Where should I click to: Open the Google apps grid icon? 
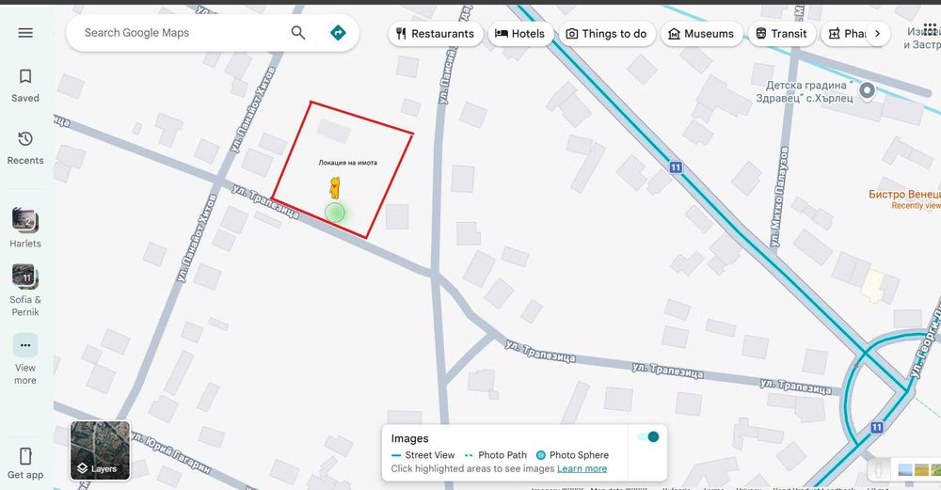pos(930,29)
